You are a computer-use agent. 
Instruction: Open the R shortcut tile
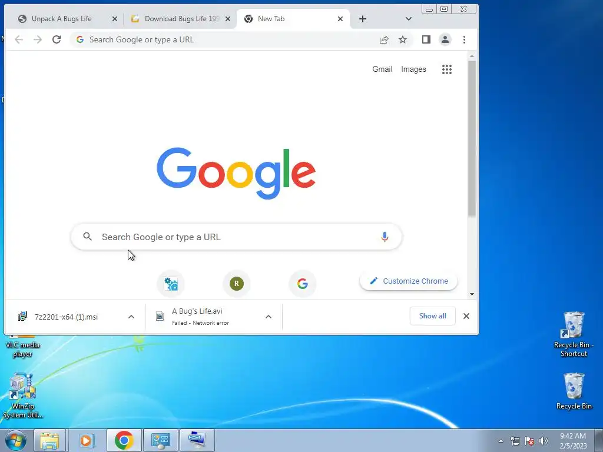point(237,284)
